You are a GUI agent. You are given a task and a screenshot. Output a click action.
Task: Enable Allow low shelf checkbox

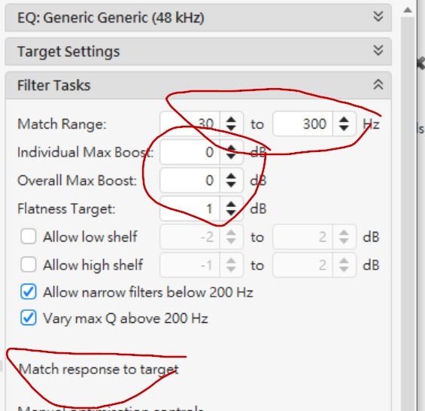pyautogui.click(x=28, y=236)
